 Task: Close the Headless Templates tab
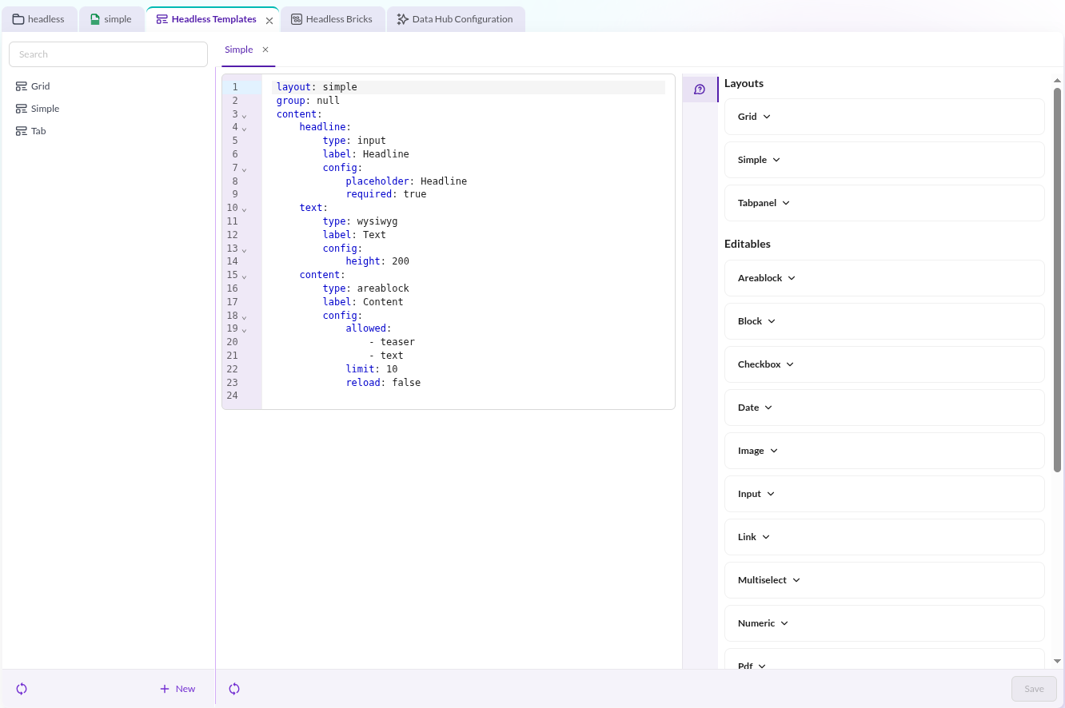[269, 20]
